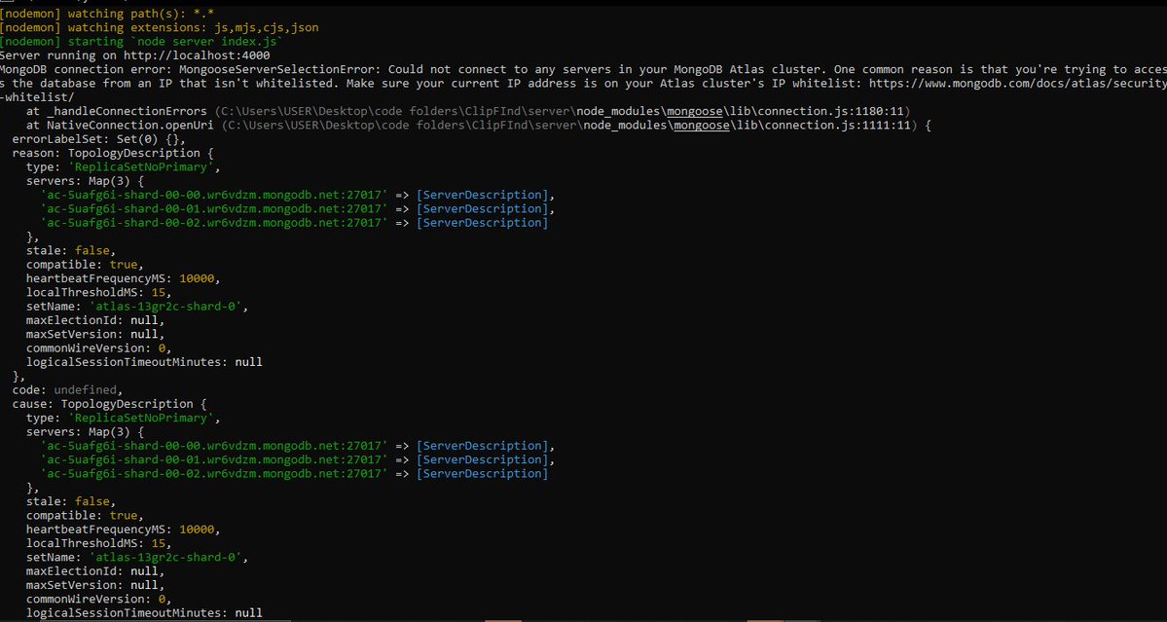Click shard-00-01 server address under cause
Image resolution: width=1167 pixels, height=622 pixels.
214,459
